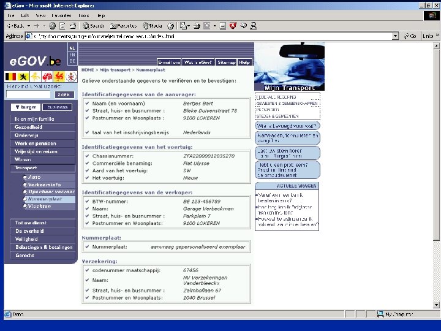Open 'Ik en mijn familie' section
441x331 pixels.
(43, 119)
